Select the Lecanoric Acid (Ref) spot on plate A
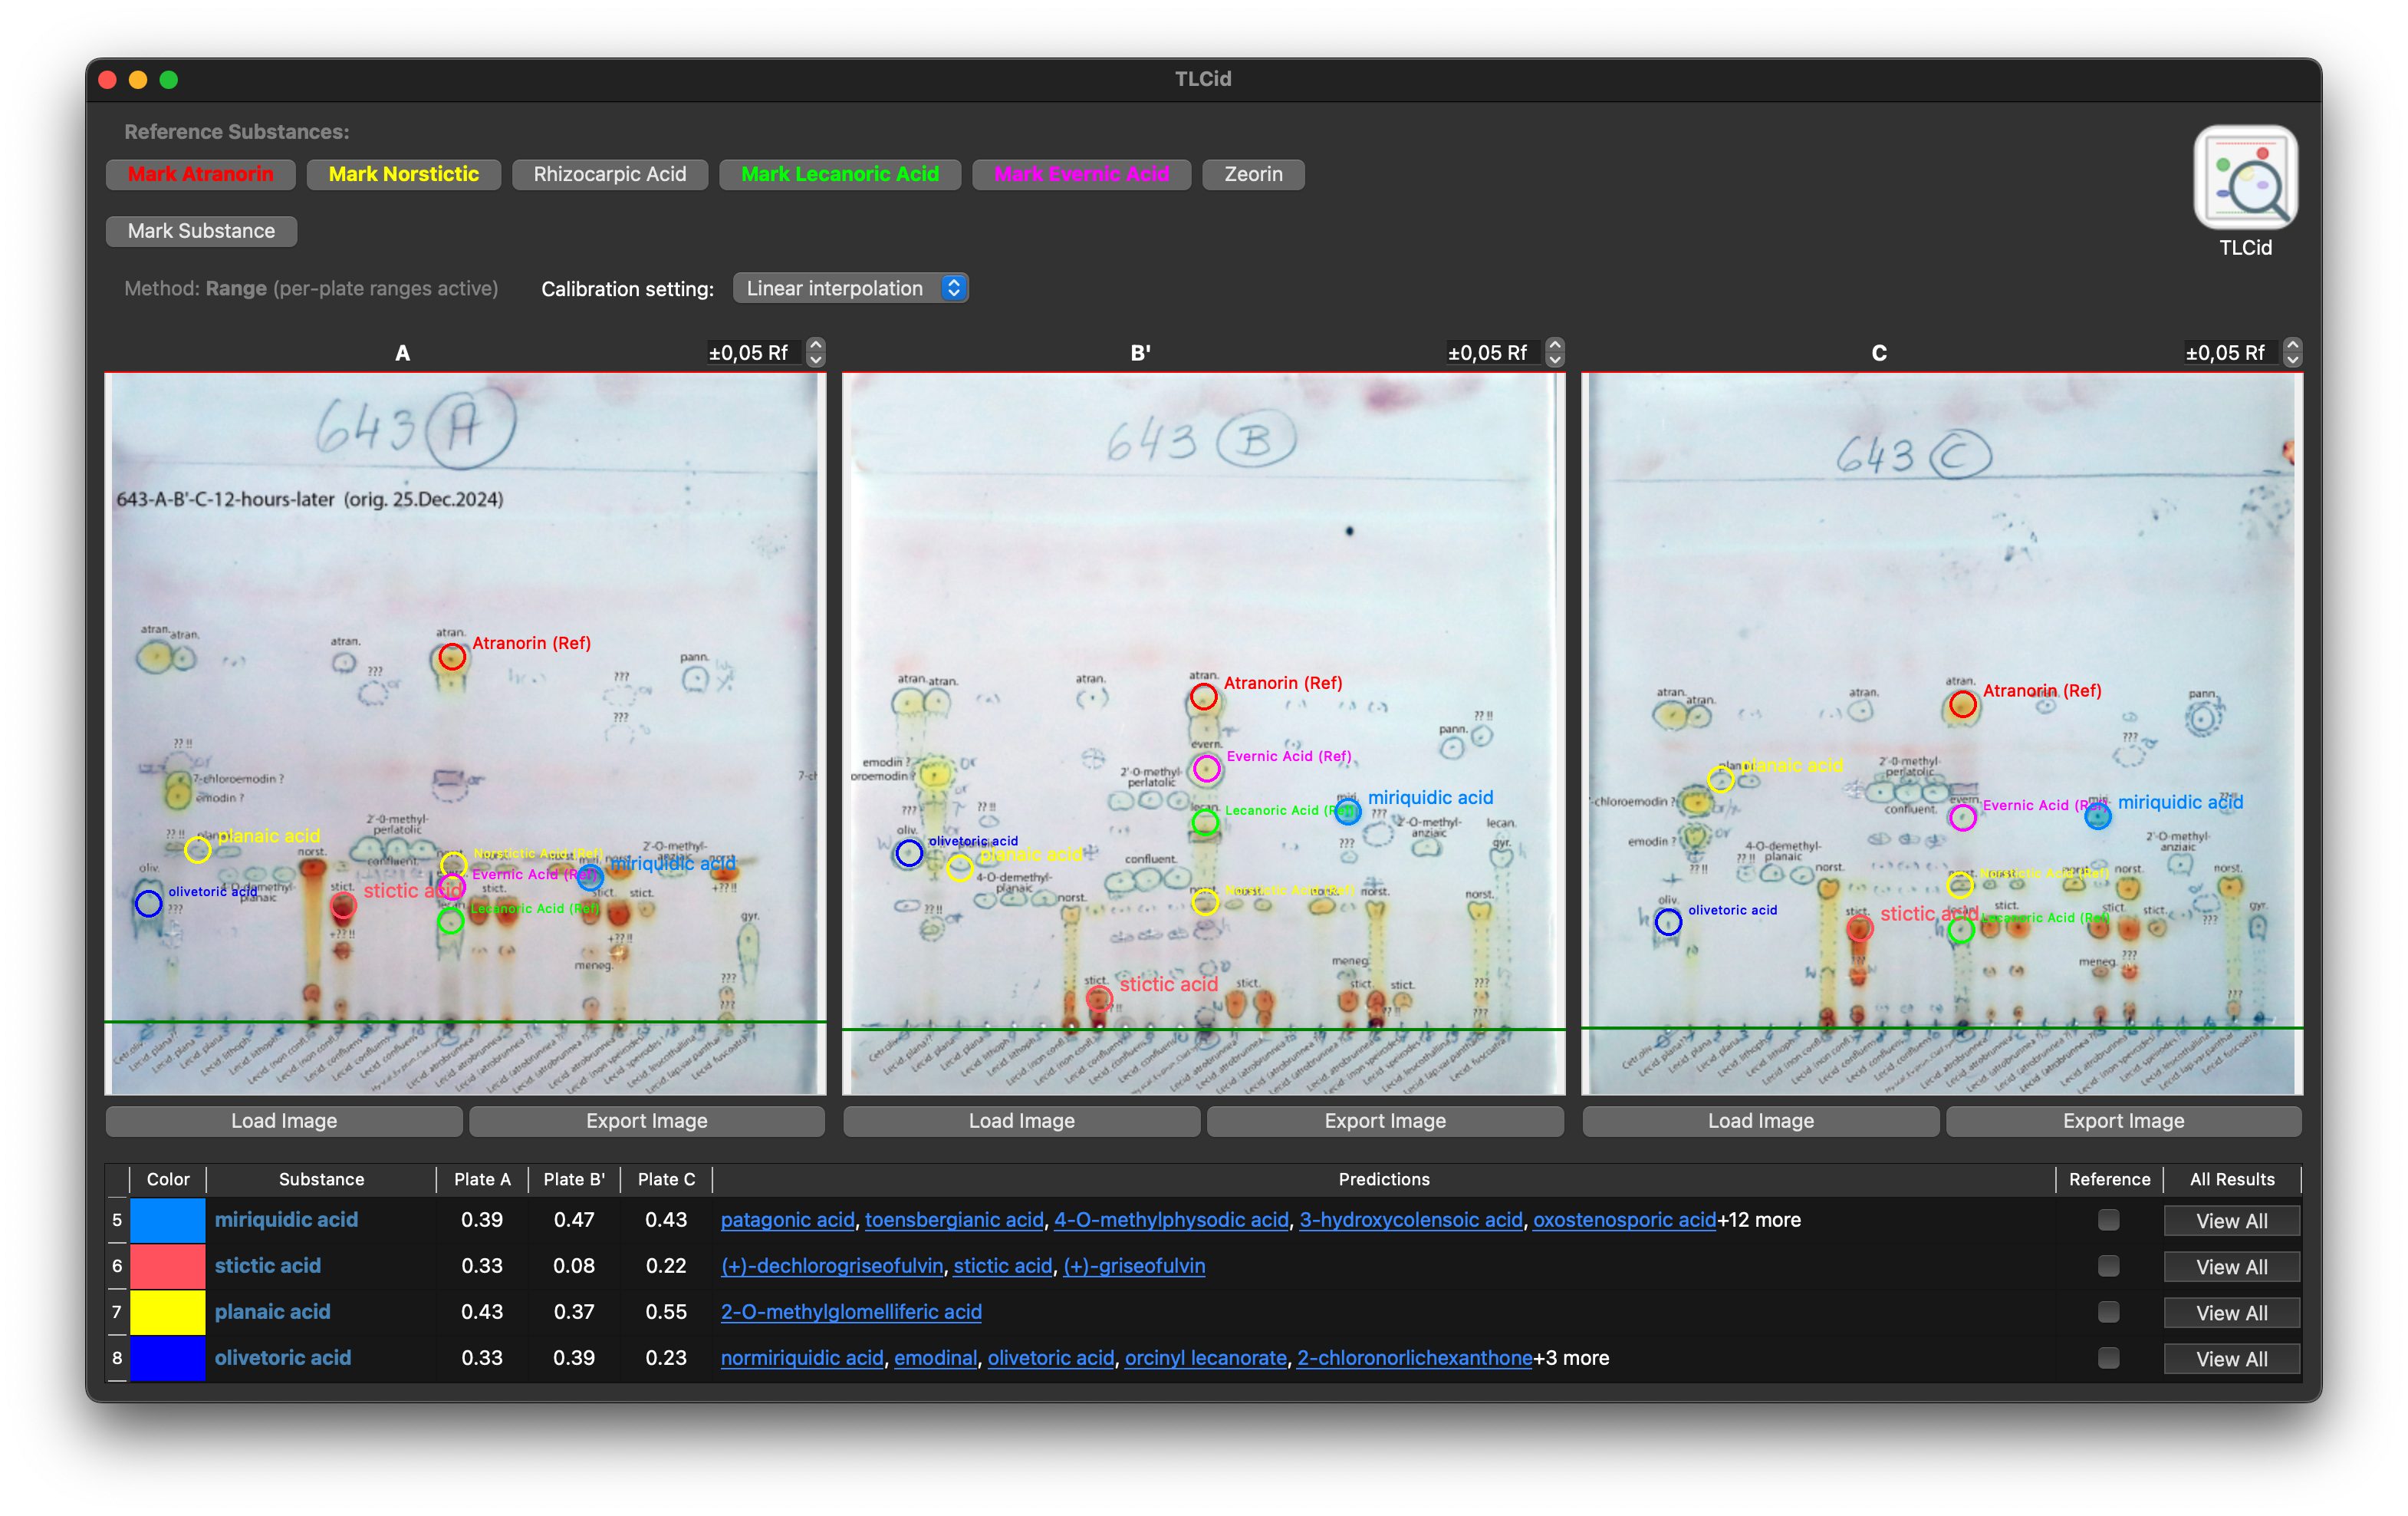The width and height of the screenshot is (2408, 1516). pyautogui.click(x=452, y=921)
